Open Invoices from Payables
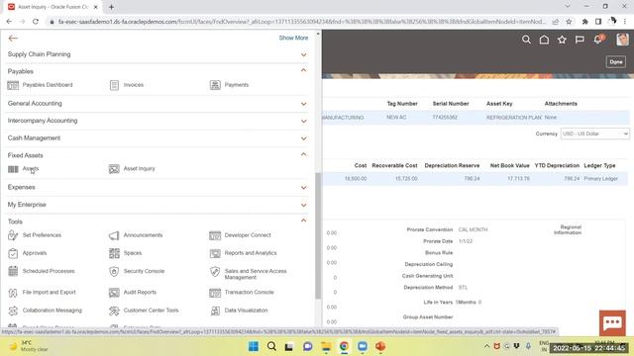 [133, 85]
